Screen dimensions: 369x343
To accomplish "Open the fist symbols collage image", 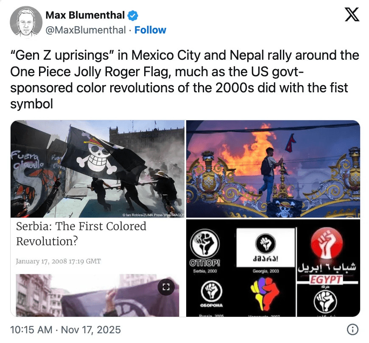I will (273, 268).
